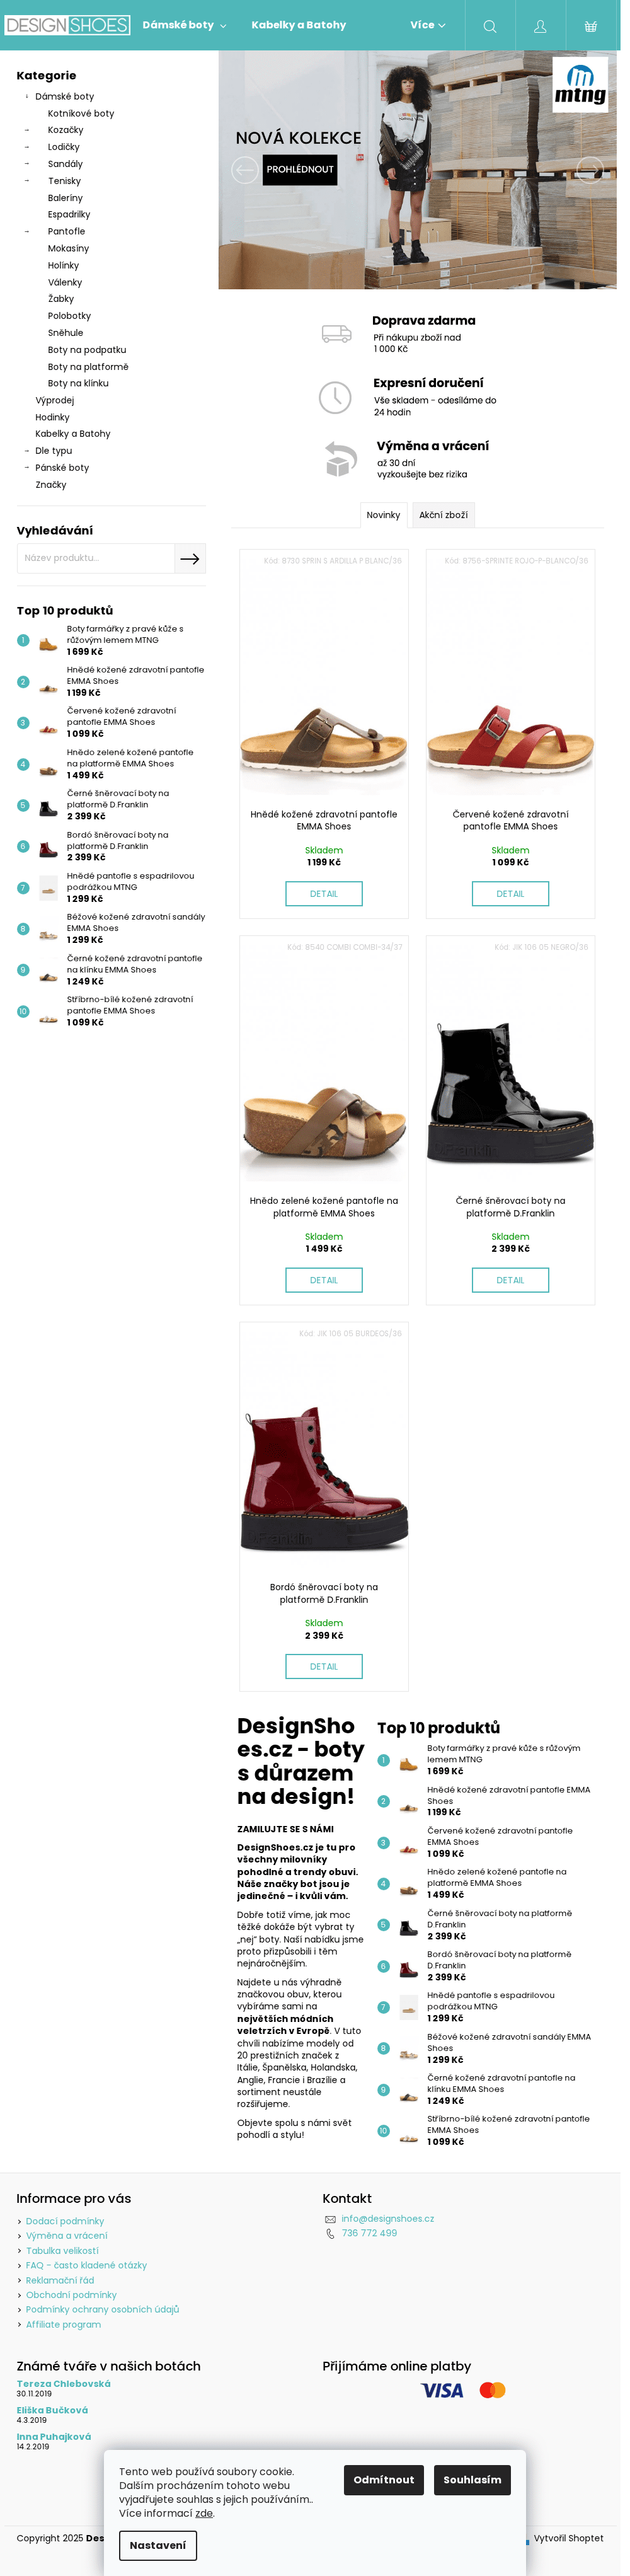Select the Novinky tab
The width and height of the screenshot is (630, 2576).
(x=383, y=515)
